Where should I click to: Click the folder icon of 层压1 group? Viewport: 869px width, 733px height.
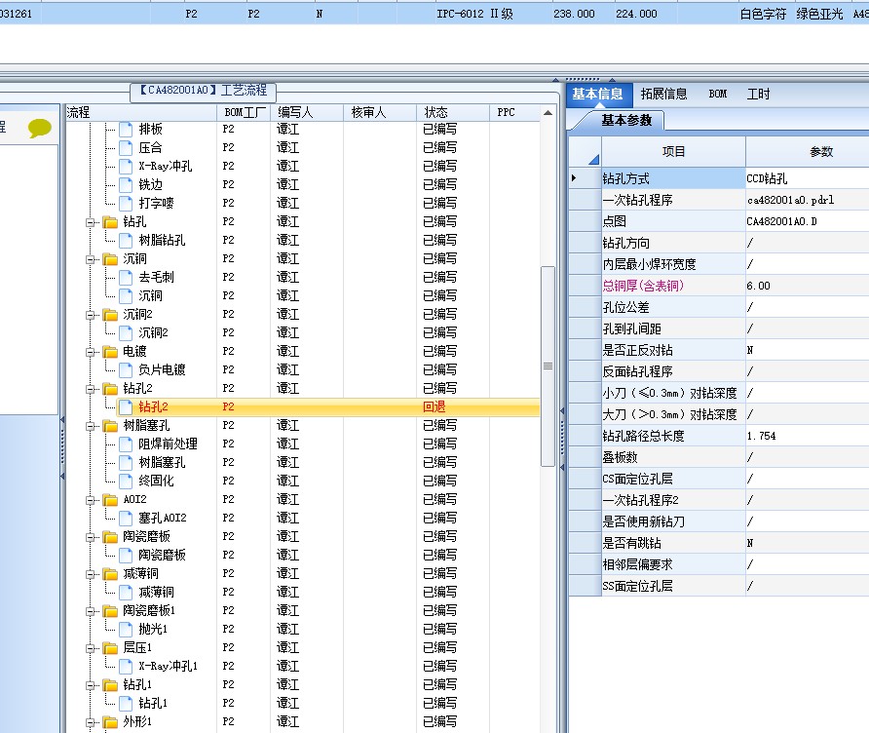[x=110, y=647]
